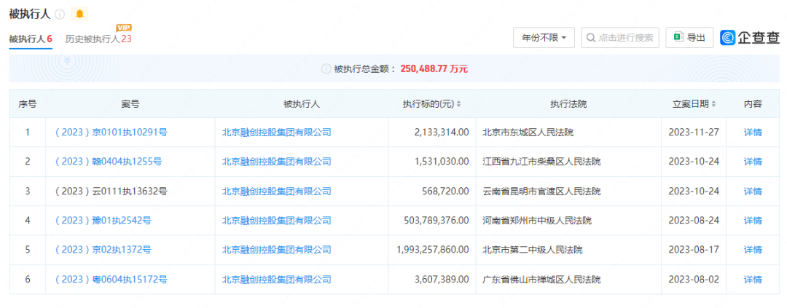Open case (2023)京0101执10291号

(x=111, y=133)
